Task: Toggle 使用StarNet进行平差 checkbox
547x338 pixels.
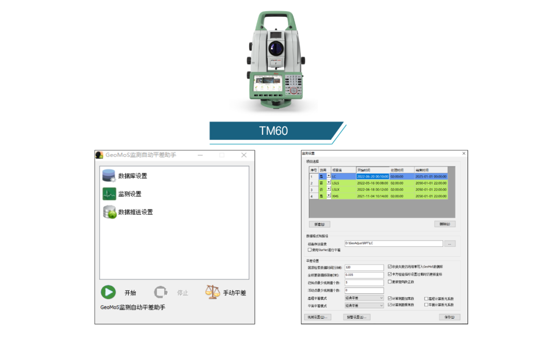Action: pyautogui.click(x=309, y=250)
